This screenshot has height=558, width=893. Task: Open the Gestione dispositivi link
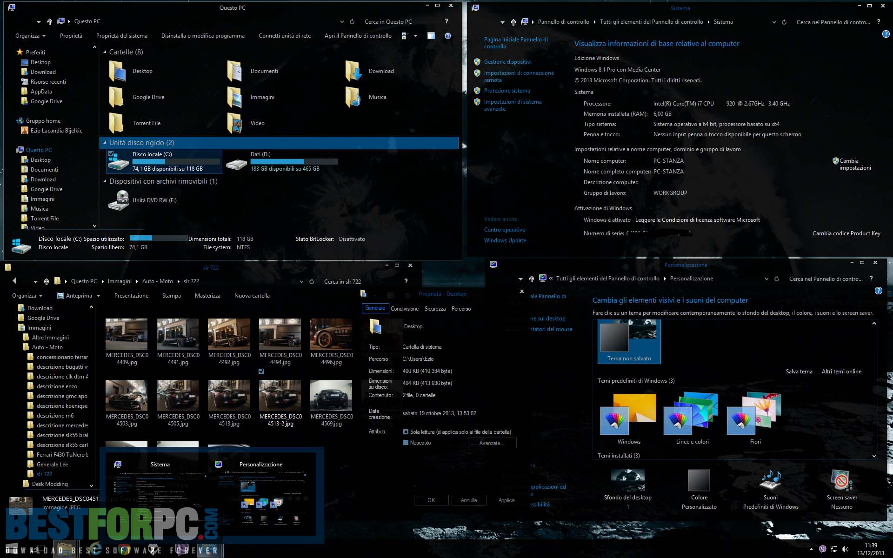507,62
